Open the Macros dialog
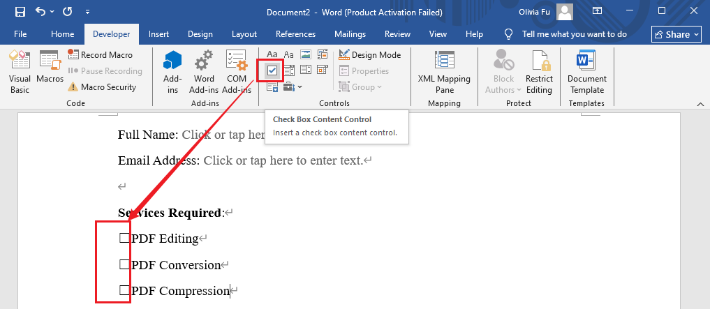The width and height of the screenshot is (710, 309). (50, 66)
